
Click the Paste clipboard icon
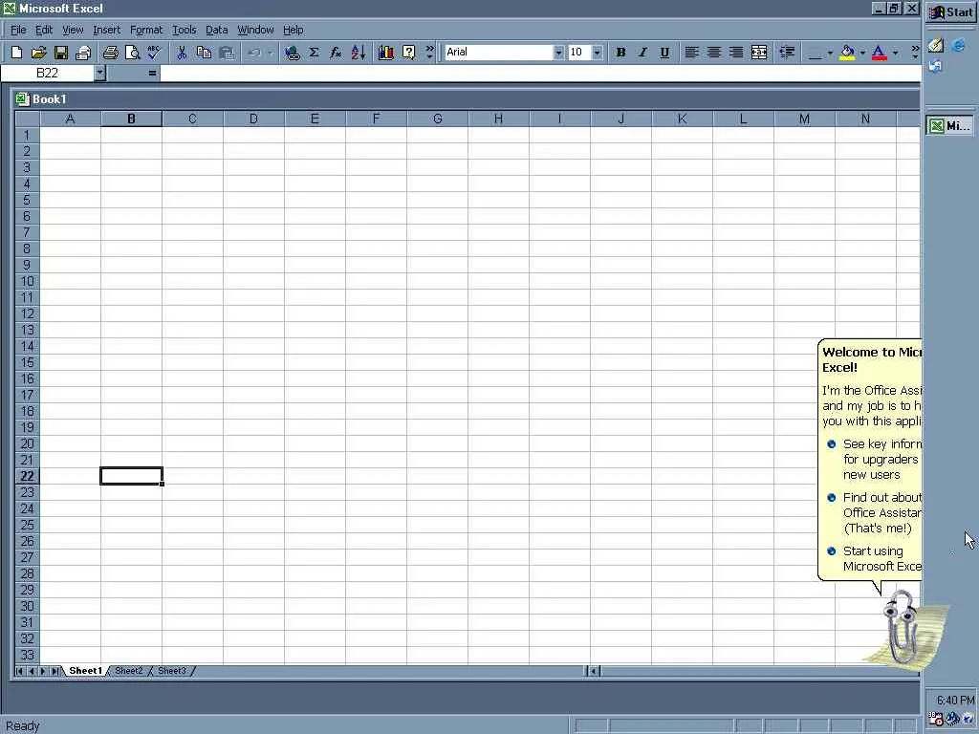coord(227,53)
